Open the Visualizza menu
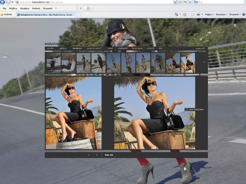The height and width of the screenshot is (184, 246). tap(25, 8)
